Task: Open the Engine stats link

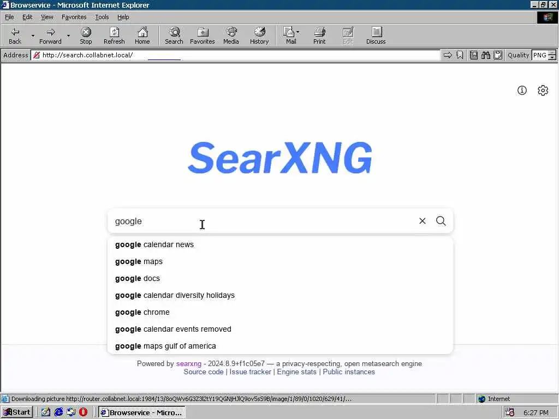Action: pos(296,372)
